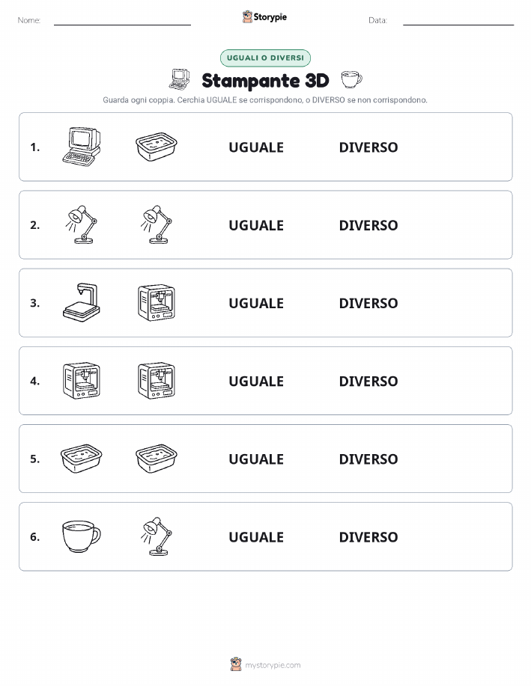Click the computer icon in row 1
The height and width of the screenshot is (686, 531).
click(82, 147)
